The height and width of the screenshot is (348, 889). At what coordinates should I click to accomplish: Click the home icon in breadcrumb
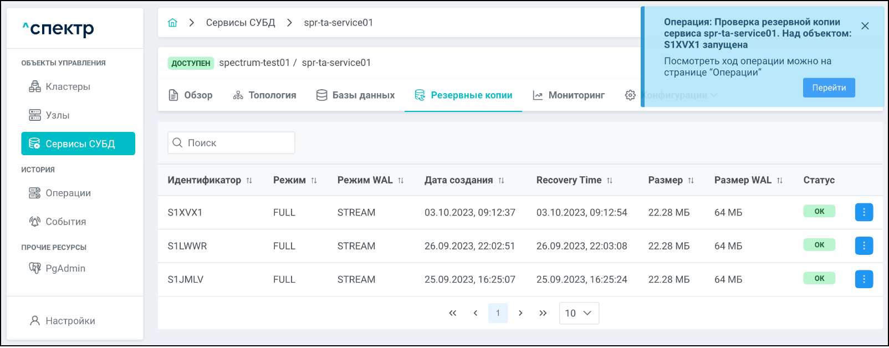coord(172,23)
